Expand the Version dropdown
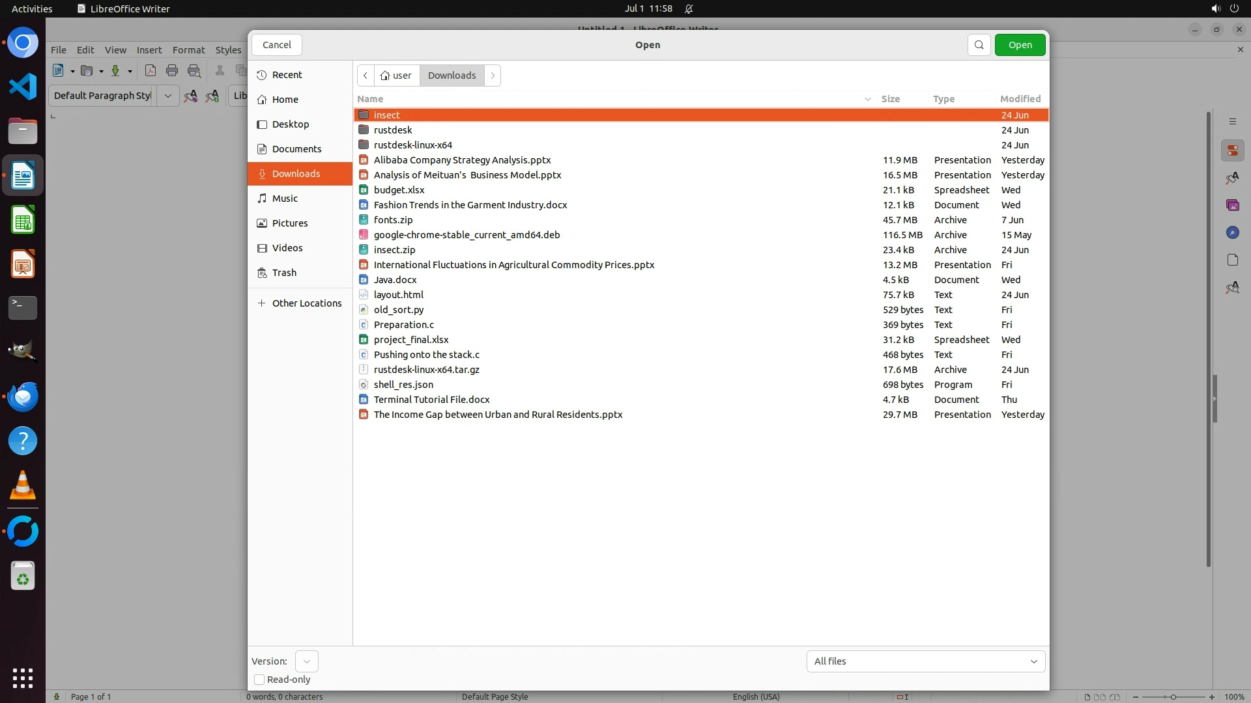Viewport: 1251px width, 703px height. pyautogui.click(x=306, y=661)
